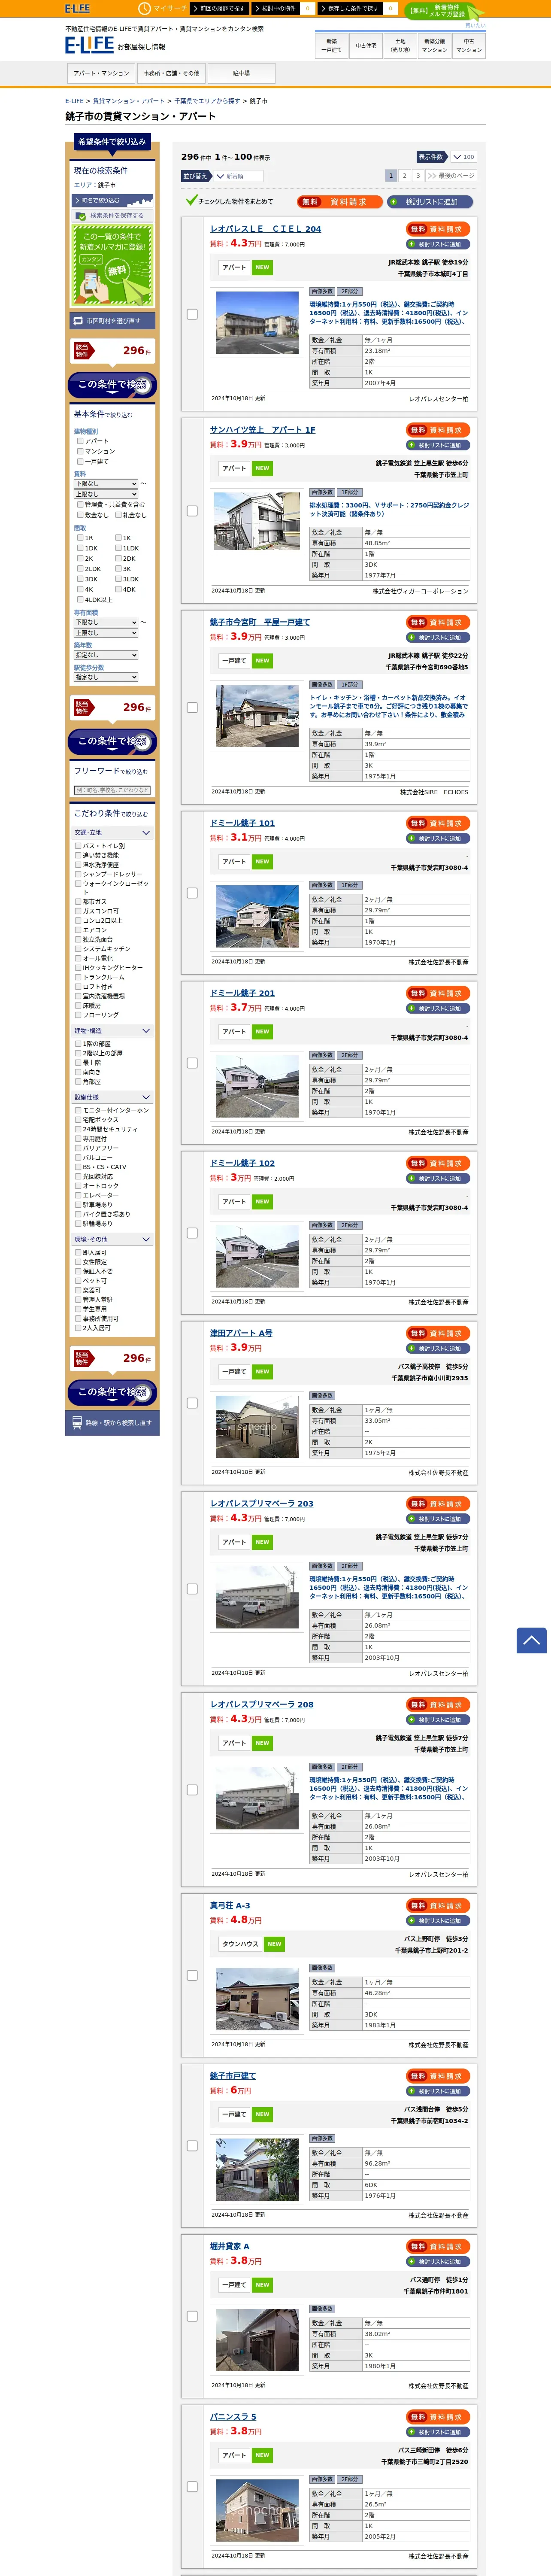Open the rent 上限なし dropdown
Image resolution: width=551 pixels, height=2576 pixels.
106,494
